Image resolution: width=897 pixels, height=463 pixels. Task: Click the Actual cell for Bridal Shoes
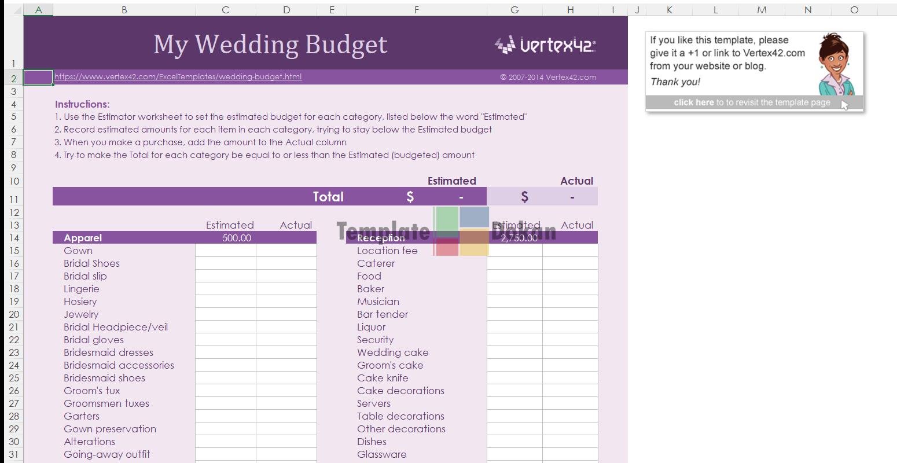(286, 263)
